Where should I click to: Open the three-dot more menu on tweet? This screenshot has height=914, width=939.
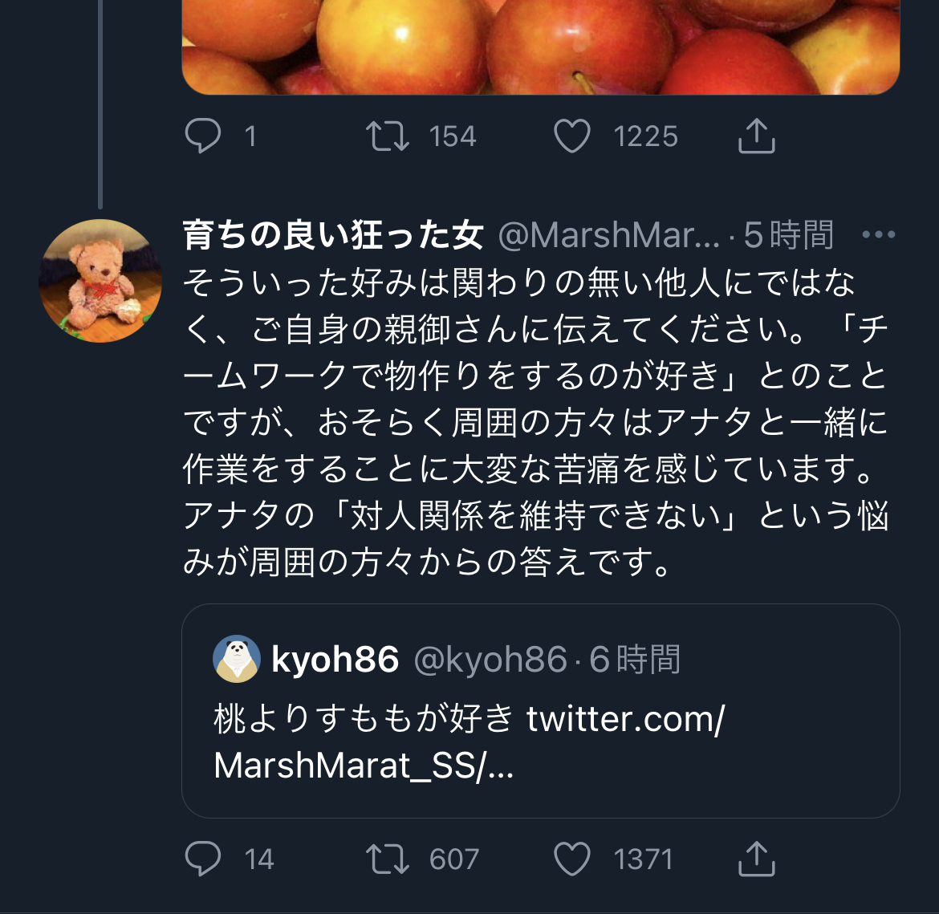(878, 235)
